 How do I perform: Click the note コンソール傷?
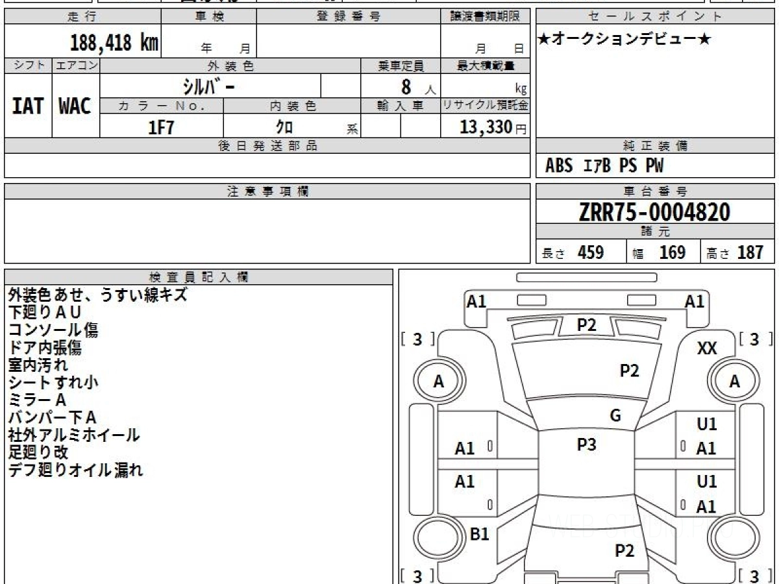[x=53, y=330]
